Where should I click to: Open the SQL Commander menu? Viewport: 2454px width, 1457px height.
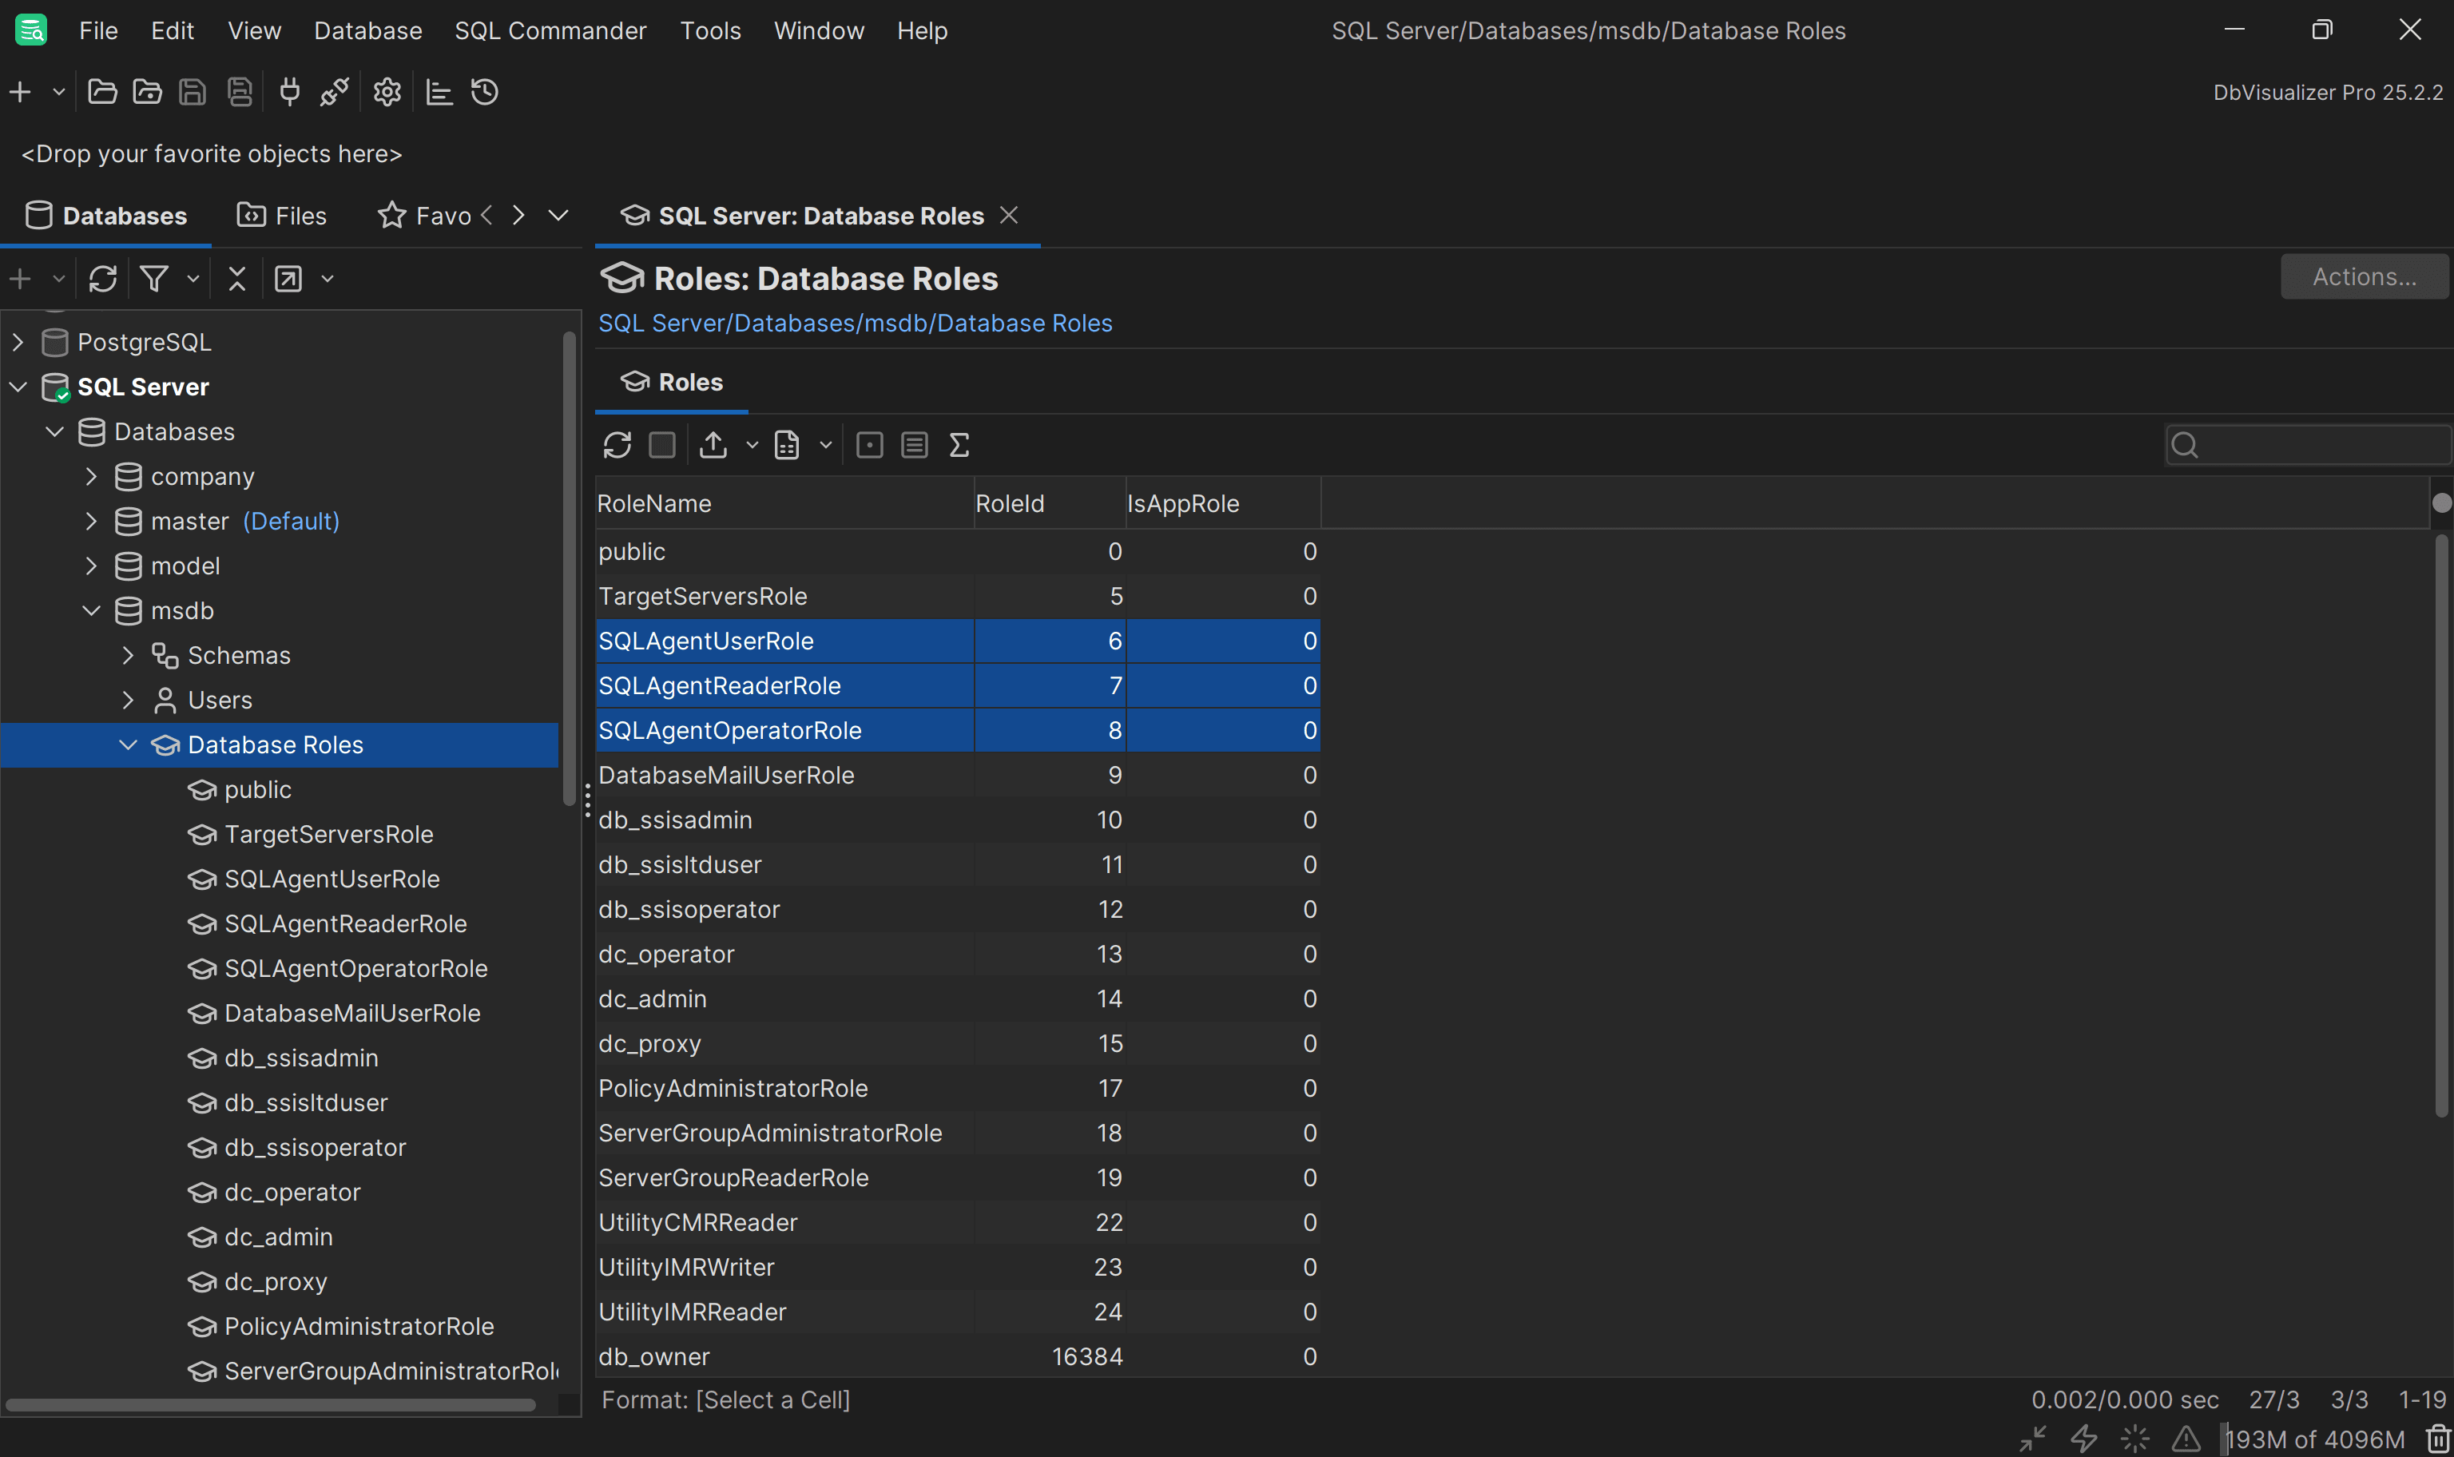coord(550,30)
